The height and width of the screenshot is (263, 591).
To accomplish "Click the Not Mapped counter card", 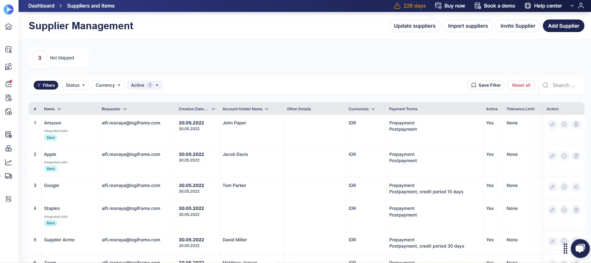I will (59, 58).
